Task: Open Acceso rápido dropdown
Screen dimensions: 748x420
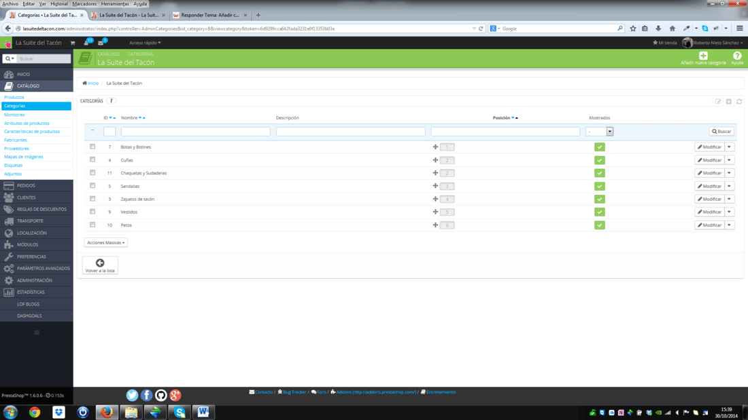Action: tap(145, 43)
